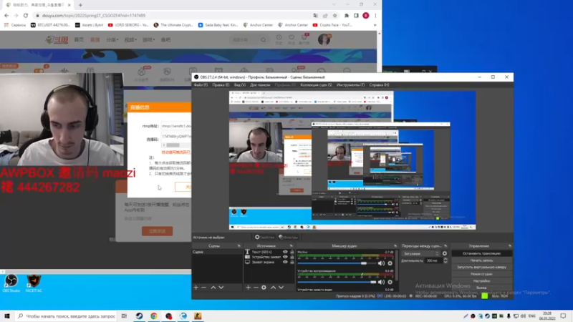573x322 pixels.
Task: Click the douyu search magnifier icon
Action: tap(263, 40)
